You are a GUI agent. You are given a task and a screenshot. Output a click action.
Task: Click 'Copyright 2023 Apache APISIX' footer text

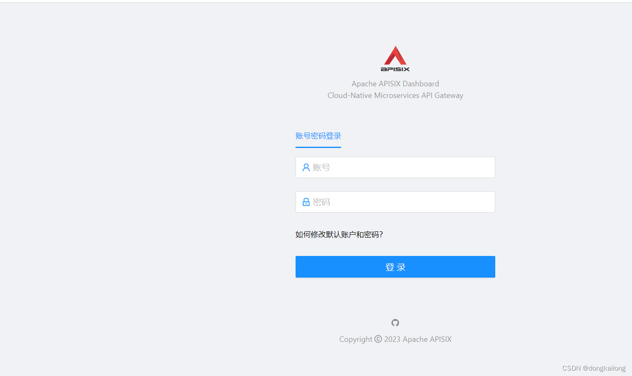coord(395,339)
